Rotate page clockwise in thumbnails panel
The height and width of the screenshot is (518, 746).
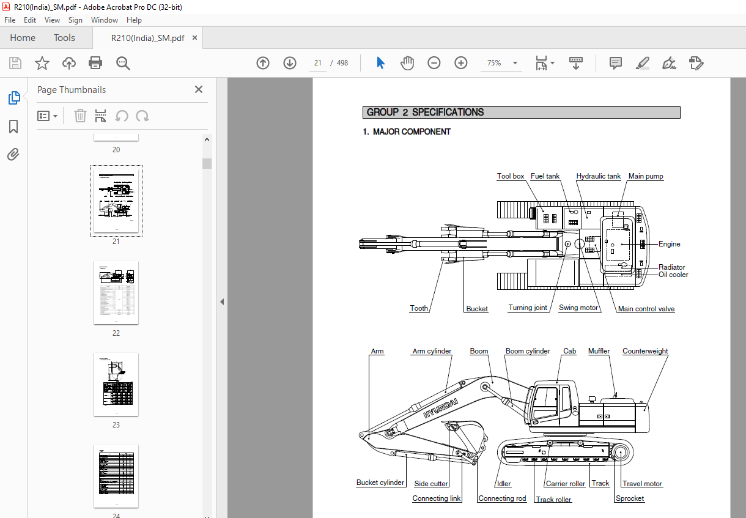click(x=142, y=116)
